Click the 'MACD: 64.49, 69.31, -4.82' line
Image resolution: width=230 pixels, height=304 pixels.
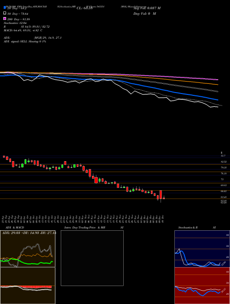pos(22,30)
